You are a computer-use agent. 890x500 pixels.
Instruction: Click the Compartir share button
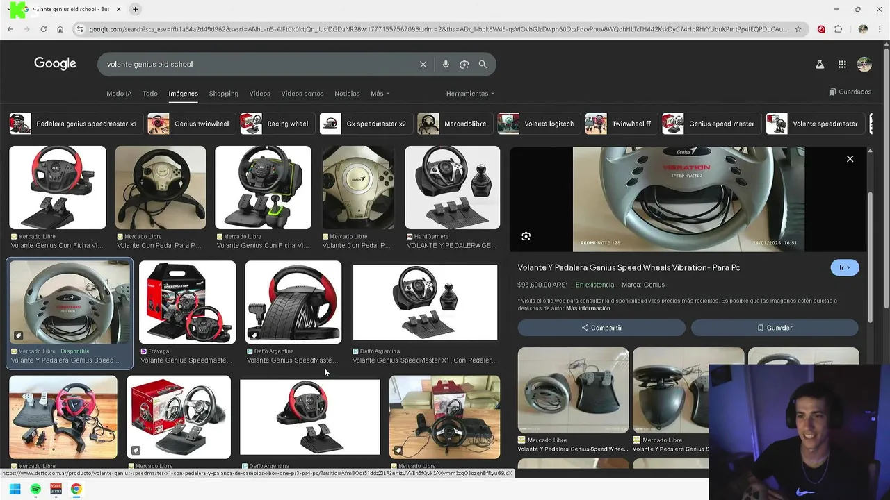tap(601, 328)
